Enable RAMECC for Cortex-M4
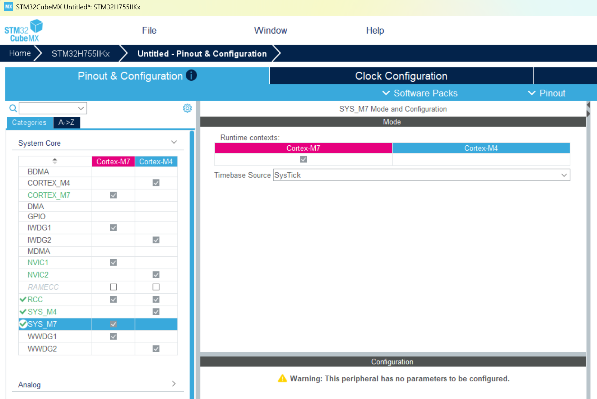The height and width of the screenshot is (399, 597). (156, 287)
